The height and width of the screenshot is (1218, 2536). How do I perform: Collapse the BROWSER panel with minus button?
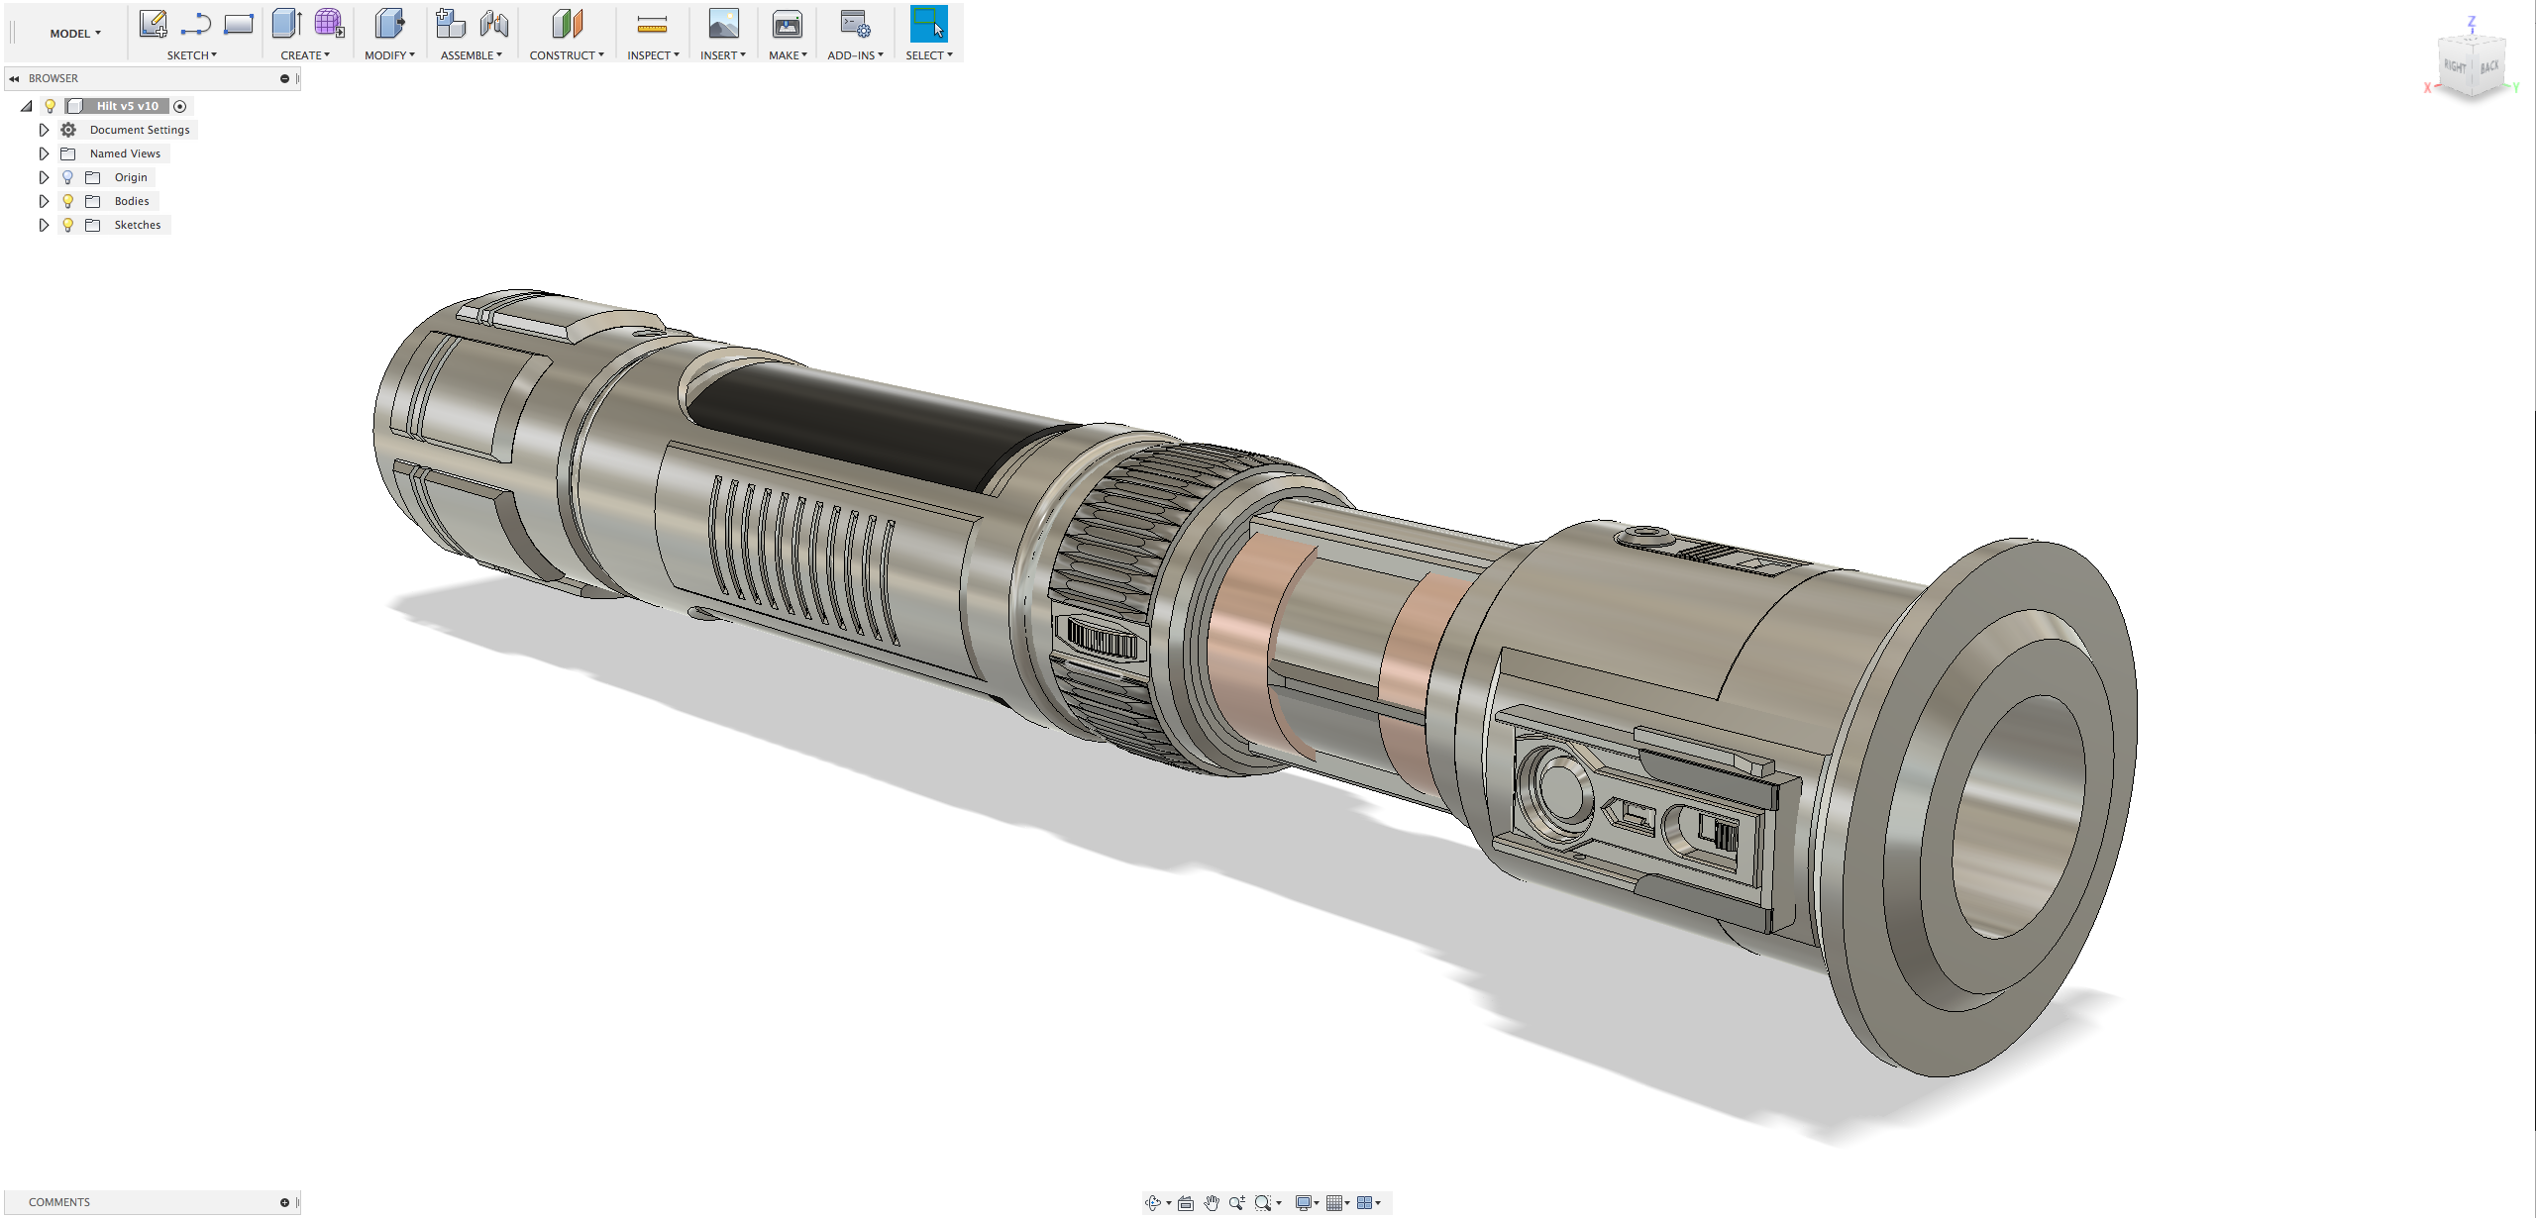coord(284,78)
